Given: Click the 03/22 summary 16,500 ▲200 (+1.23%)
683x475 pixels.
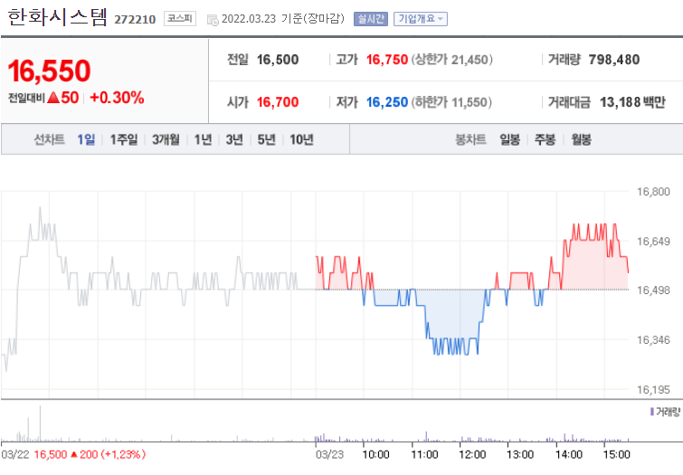Looking at the screenshot, I should 90,454.
